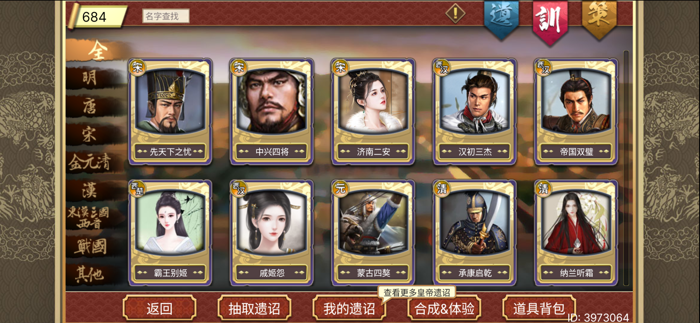
Task: Click the 宋 dynasty badge on 先天下之忧 card
Action: tap(137, 67)
